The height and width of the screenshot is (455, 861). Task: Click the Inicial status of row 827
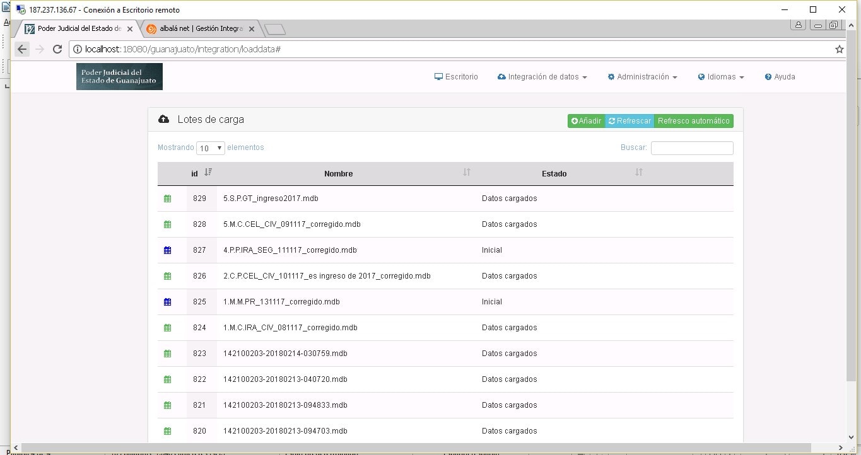(x=492, y=250)
